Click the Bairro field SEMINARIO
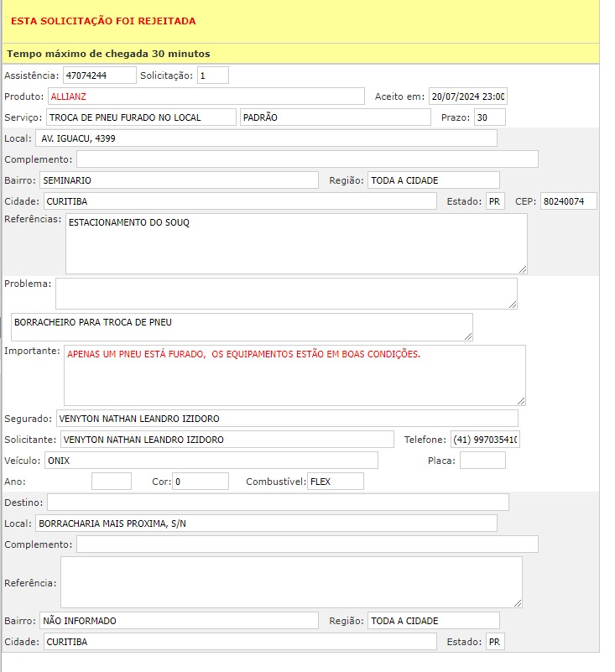The image size is (615, 672). point(180,180)
